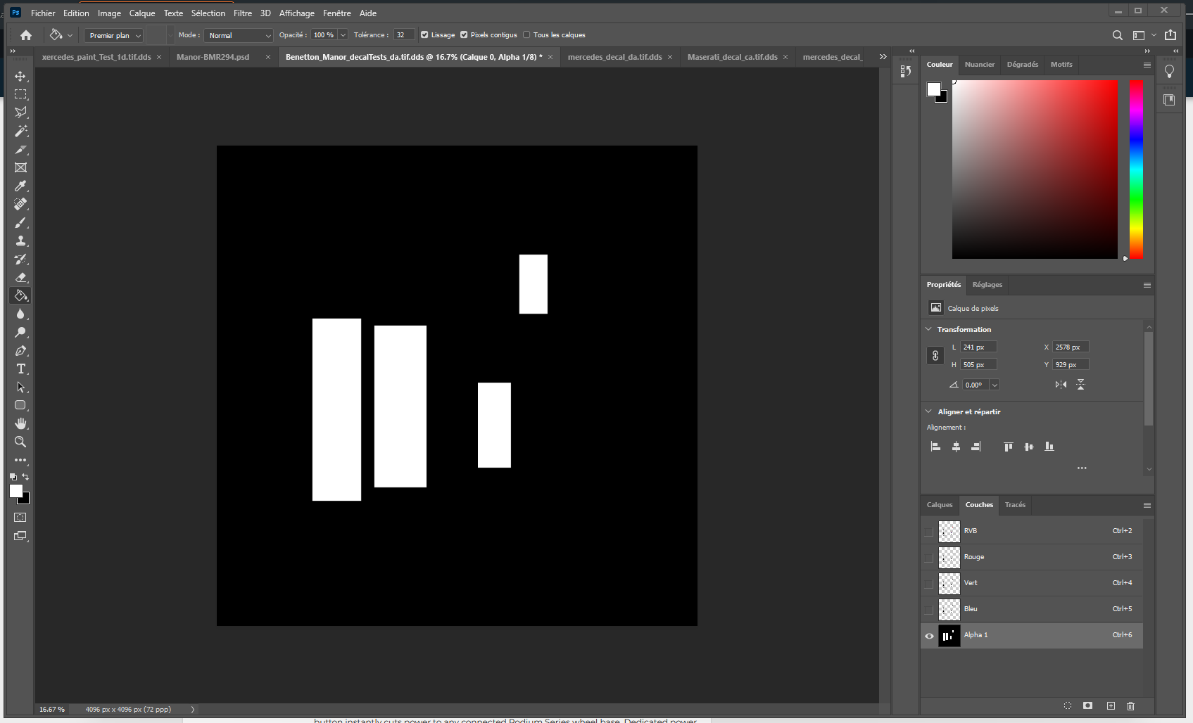Change the screen mode
Viewport: 1193px width, 723px height.
(x=20, y=536)
